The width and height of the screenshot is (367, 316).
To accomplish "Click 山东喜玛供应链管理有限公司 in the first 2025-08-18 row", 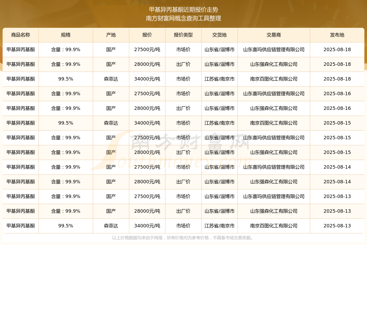I will [x=274, y=50].
